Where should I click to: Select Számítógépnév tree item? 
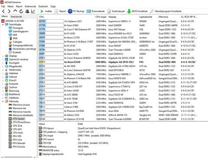(19, 31)
